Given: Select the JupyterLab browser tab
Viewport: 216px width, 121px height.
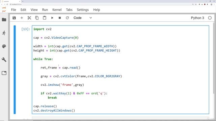Looking at the screenshot, I should point(10,1).
